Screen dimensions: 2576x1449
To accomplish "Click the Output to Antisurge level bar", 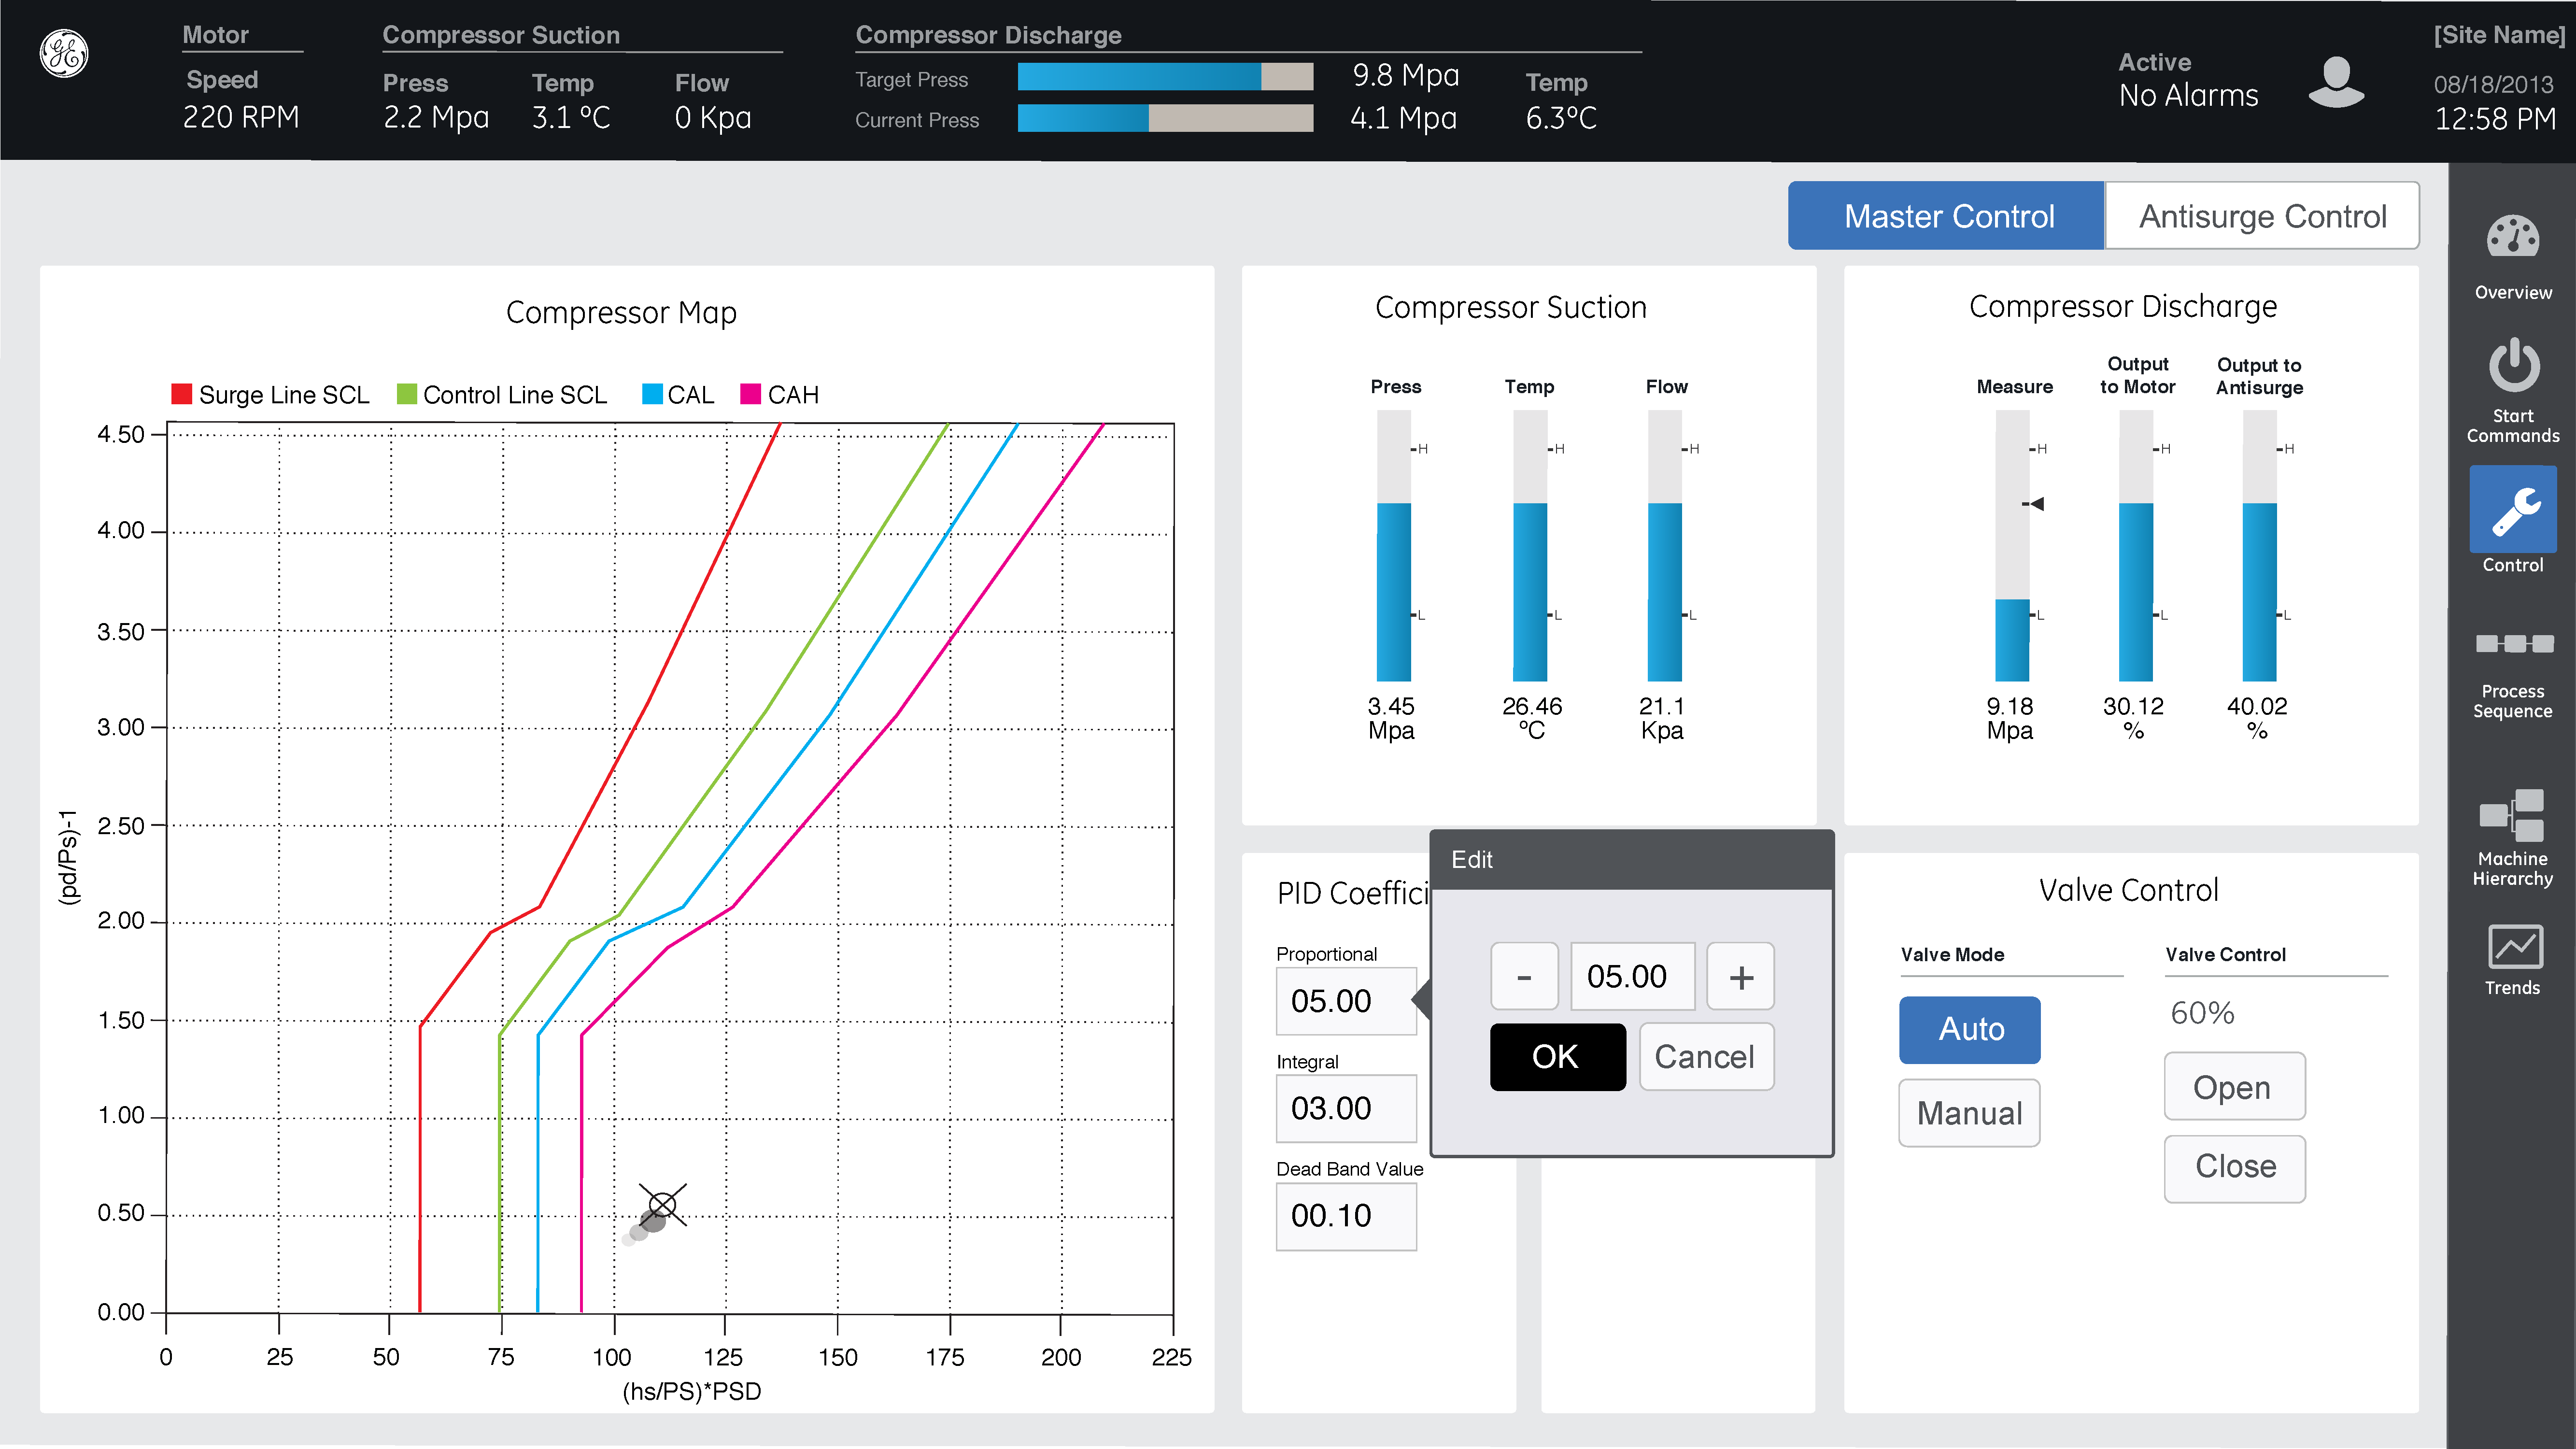I will [x=2259, y=546].
